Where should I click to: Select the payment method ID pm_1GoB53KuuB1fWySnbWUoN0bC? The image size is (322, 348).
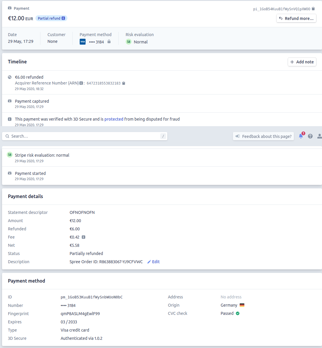point(91,297)
